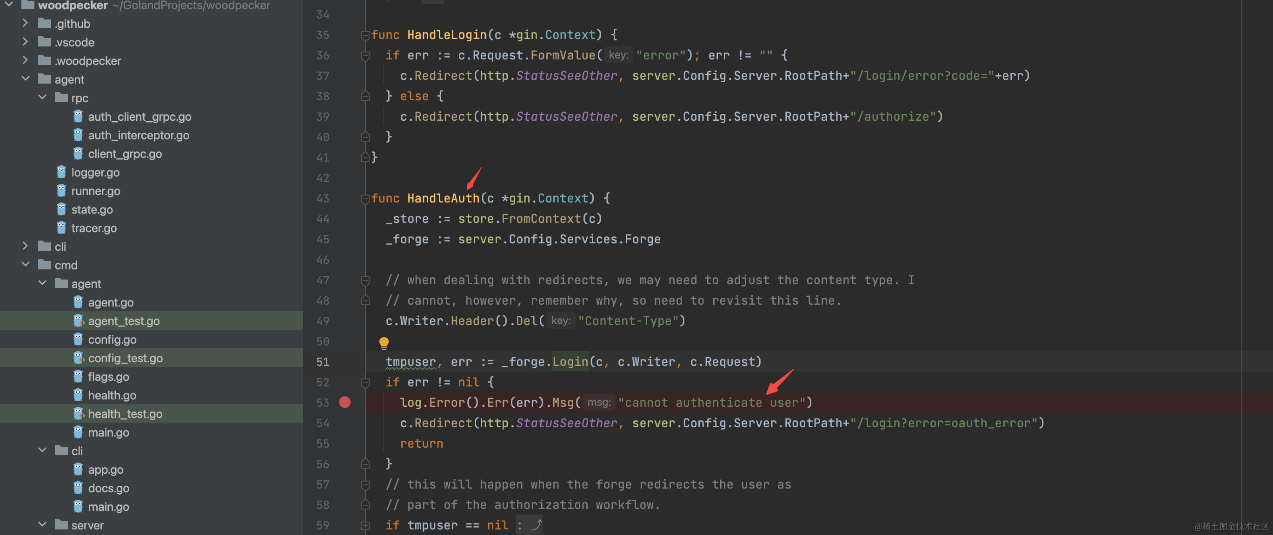The width and height of the screenshot is (1273, 535).
Task: Fold the if block at line 36
Action: (x=365, y=55)
